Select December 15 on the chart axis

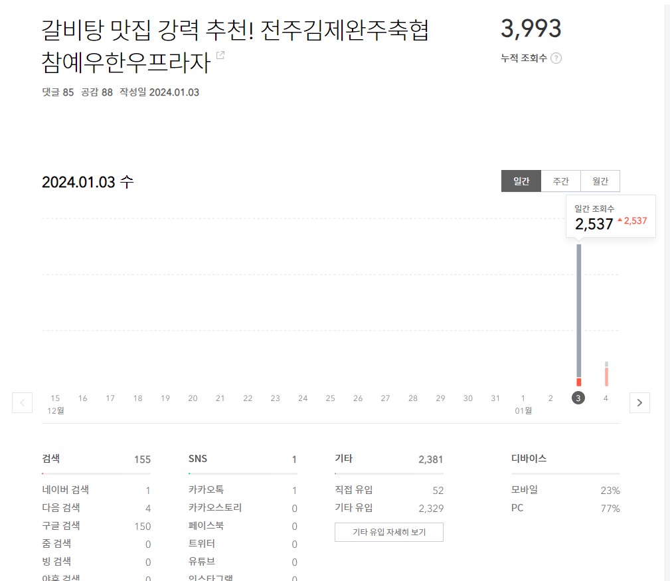click(x=55, y=398)
